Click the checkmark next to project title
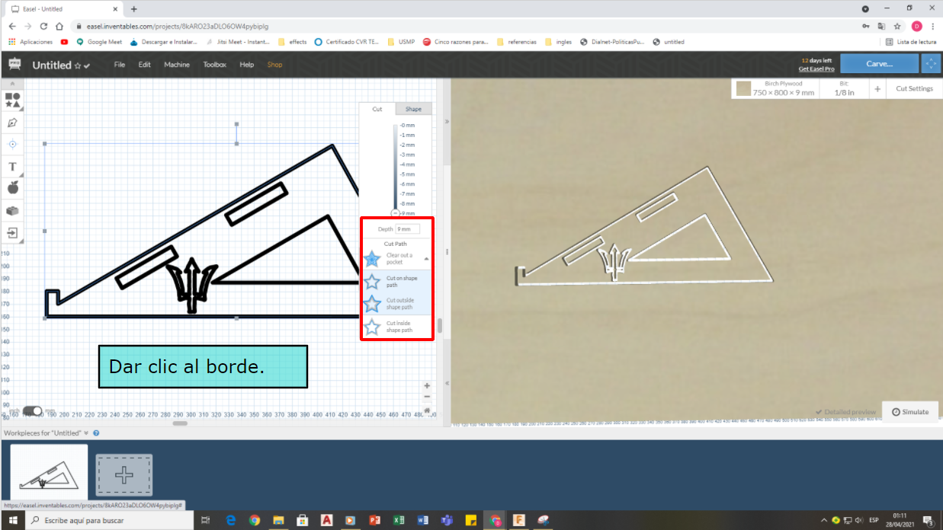 pyautogui.click(x=87, y=66)
